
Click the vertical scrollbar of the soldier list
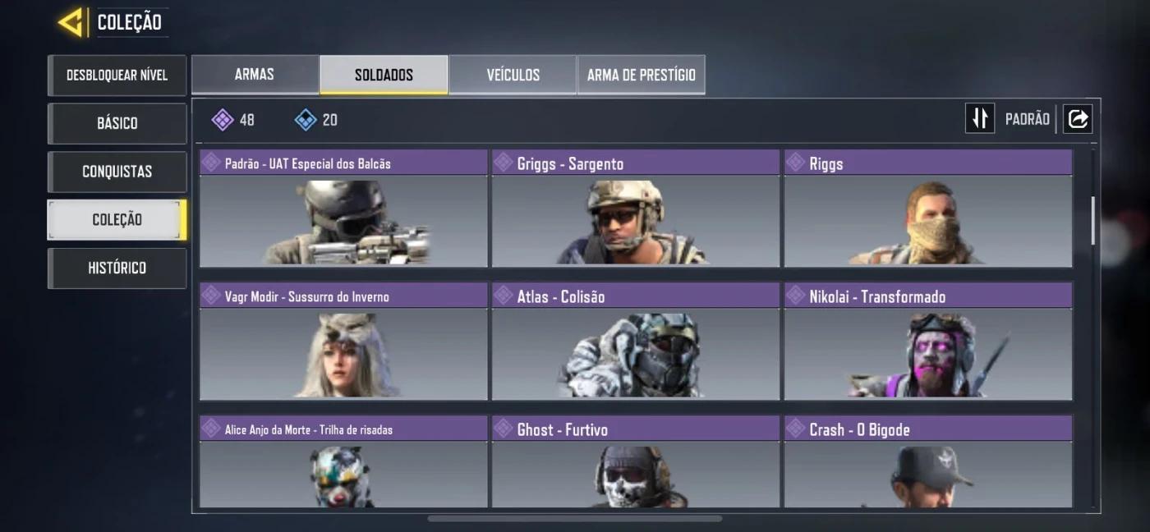[1092, 221]
